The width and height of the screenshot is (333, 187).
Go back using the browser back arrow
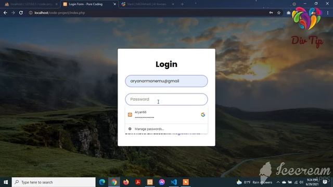(x=5, y=12)
